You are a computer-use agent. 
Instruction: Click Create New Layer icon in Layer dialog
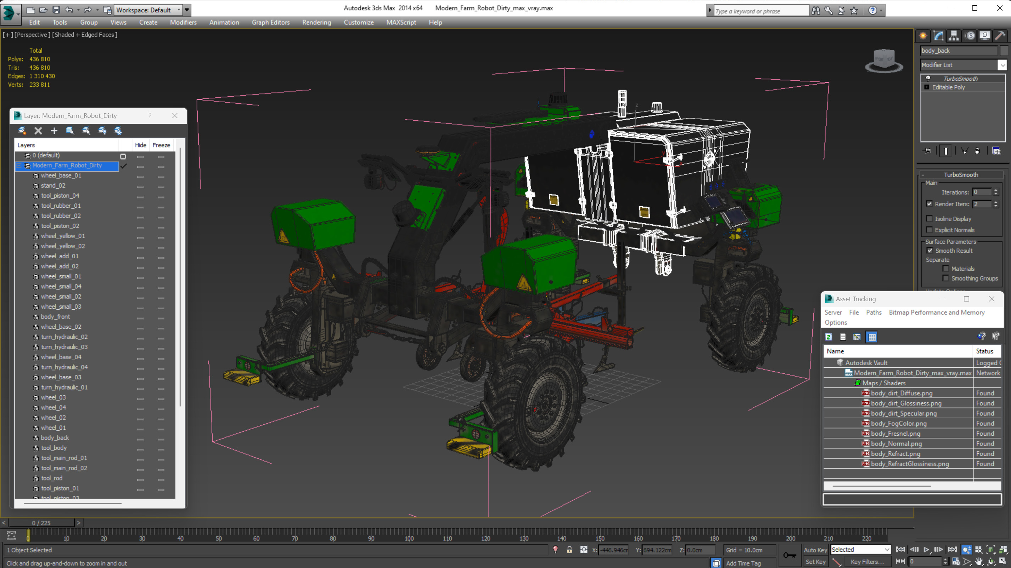coord(22,131)
